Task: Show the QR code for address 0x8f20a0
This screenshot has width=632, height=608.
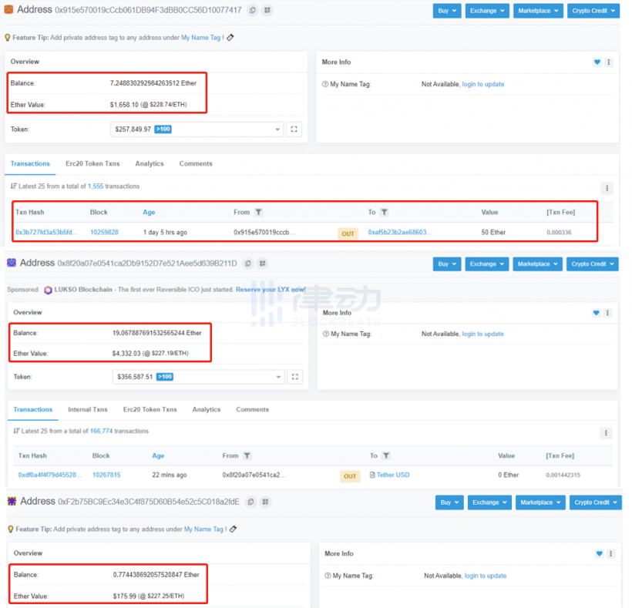Action: click(x=262, y=264)
